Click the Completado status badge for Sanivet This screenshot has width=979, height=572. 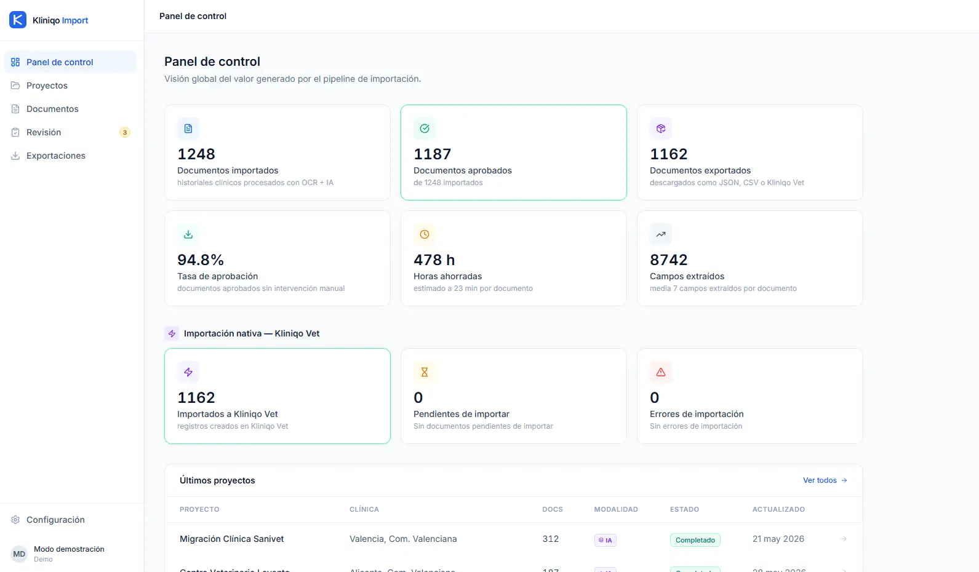click(695, 540)
